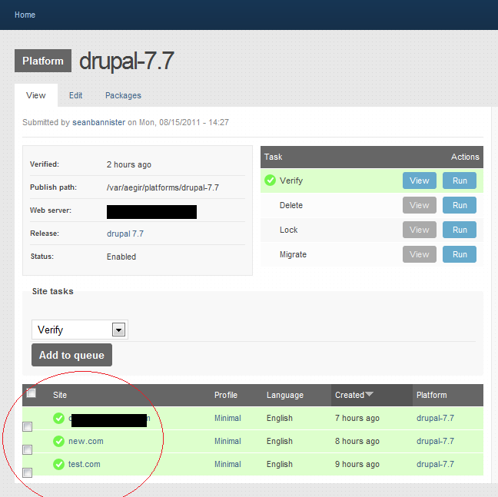This screenshot has width=498, height=497.
Task: Open Minimal profile link in test.com row
Action: pyautogui.click(x=227, y=464)
